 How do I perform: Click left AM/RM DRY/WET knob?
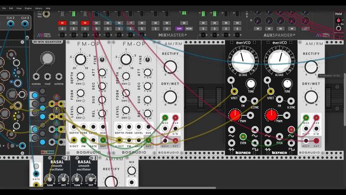click(x=170, y=97)
